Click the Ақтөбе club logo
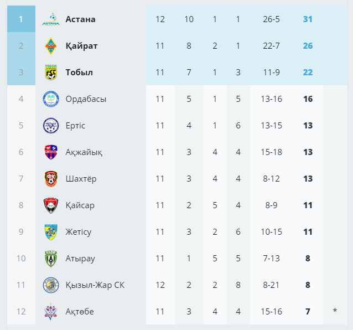353x330 pixels. pos(51,312)
